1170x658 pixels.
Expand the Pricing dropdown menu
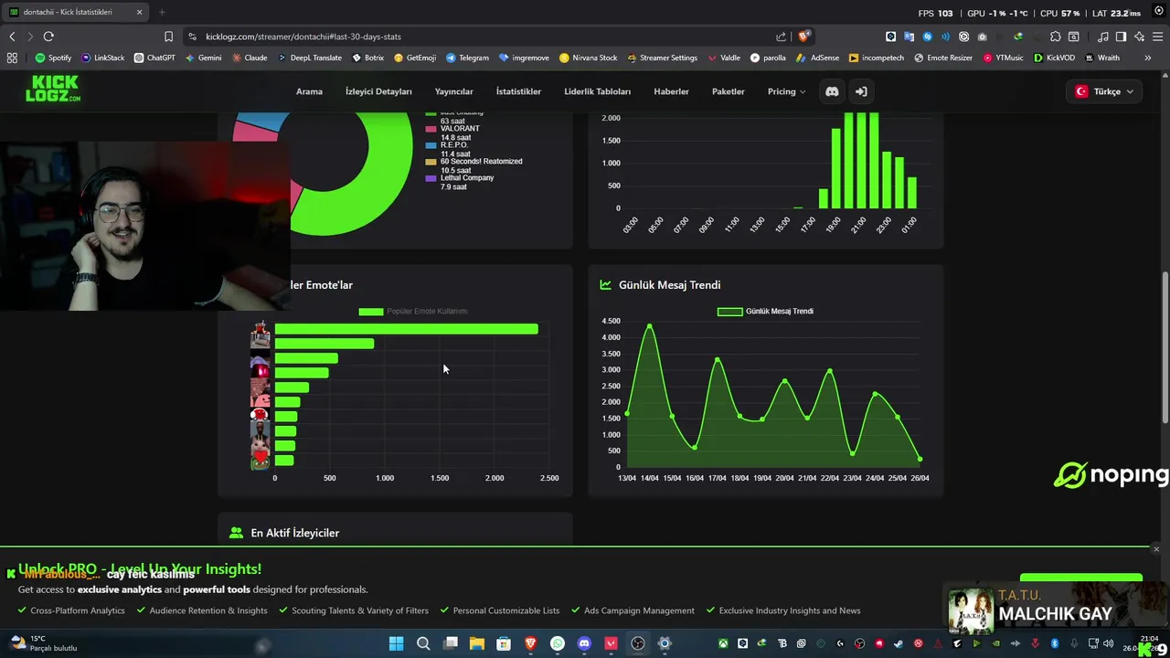point(787,91)
